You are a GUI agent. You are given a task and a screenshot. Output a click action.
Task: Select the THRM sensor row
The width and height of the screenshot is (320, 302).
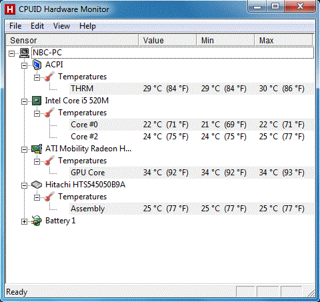(x=192, y=89)
